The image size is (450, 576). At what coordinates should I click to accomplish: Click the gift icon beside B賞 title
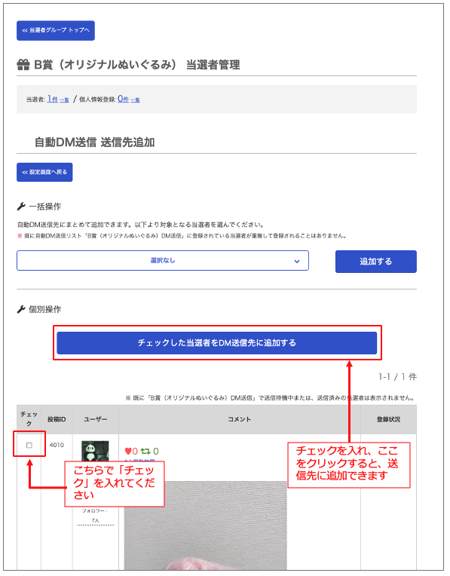pos(23,66)
